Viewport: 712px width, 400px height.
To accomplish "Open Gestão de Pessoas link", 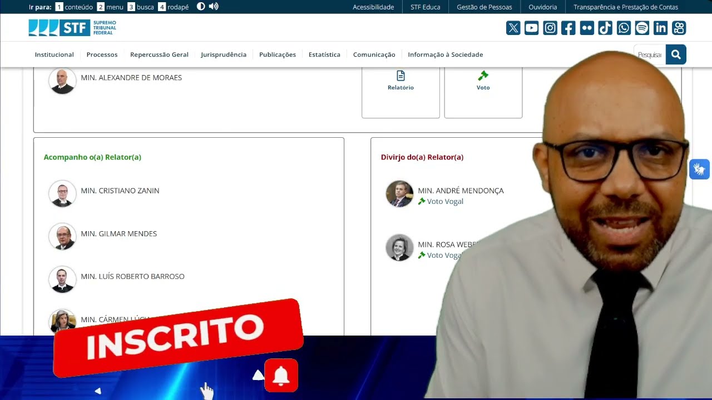I will click(484, 7).
